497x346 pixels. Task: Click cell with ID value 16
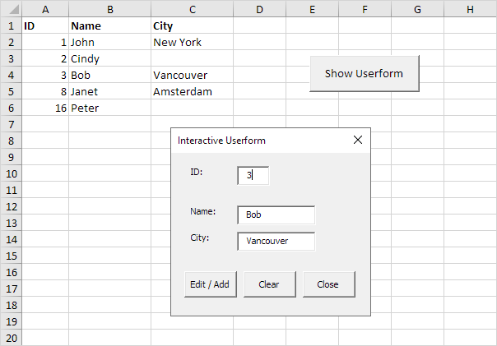coord(45,108)
